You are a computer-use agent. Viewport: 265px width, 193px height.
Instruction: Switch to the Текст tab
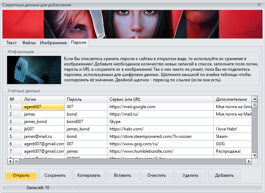click(x=11, y=43)
